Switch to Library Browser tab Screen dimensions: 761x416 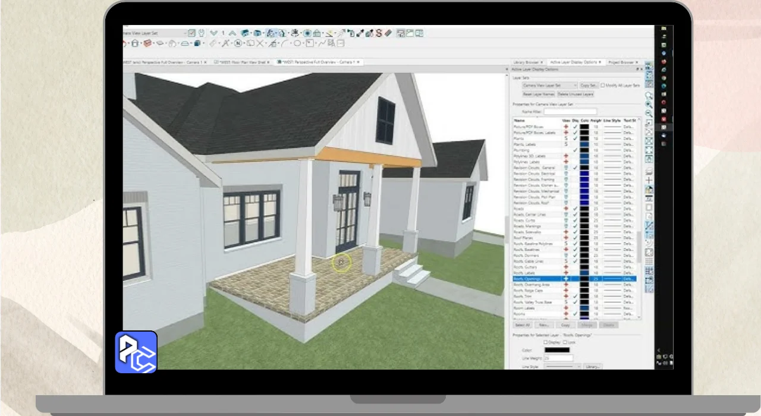526,62
